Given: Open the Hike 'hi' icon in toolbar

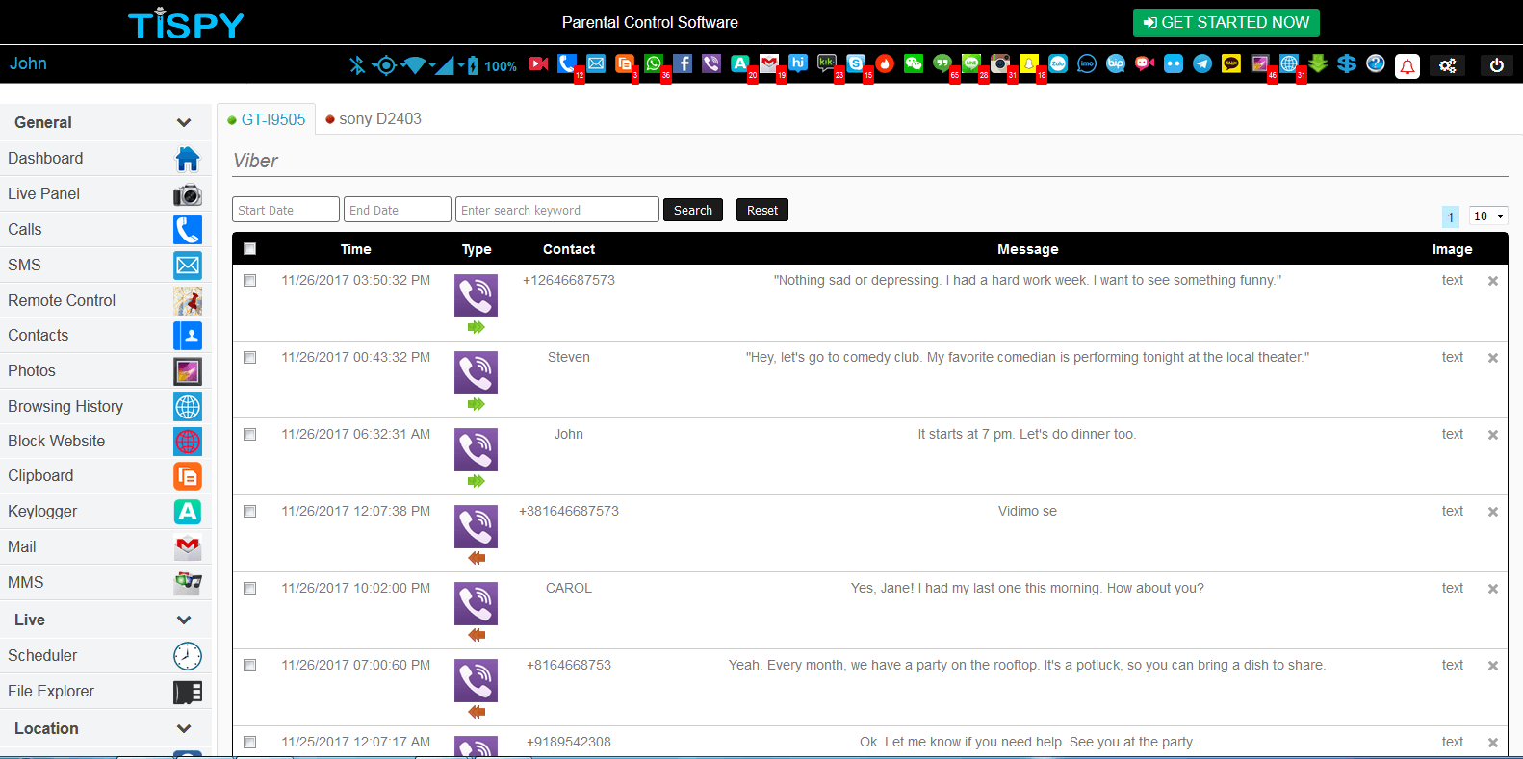Looking at the screenshot, I should 798,63.
